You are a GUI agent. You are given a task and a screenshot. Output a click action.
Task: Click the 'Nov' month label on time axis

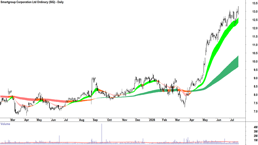[125, 120]
